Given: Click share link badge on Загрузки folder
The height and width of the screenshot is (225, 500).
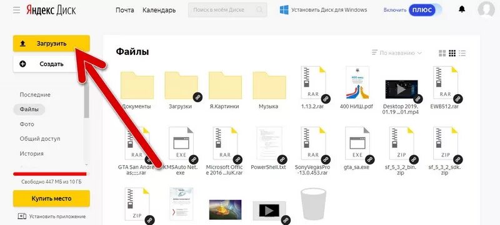Looking at the screenshot, I should [x=197, y=98].
